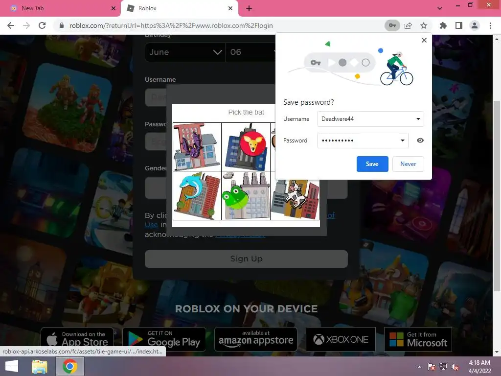The image size is (501, 376).
Task: Click the address bar URL
Action: [171, 25]
